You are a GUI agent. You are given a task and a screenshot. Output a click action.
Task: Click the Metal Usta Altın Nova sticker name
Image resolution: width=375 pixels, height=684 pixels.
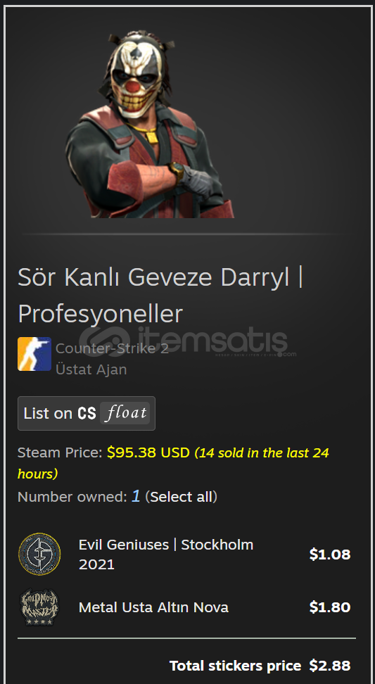[x=153, y=607]
